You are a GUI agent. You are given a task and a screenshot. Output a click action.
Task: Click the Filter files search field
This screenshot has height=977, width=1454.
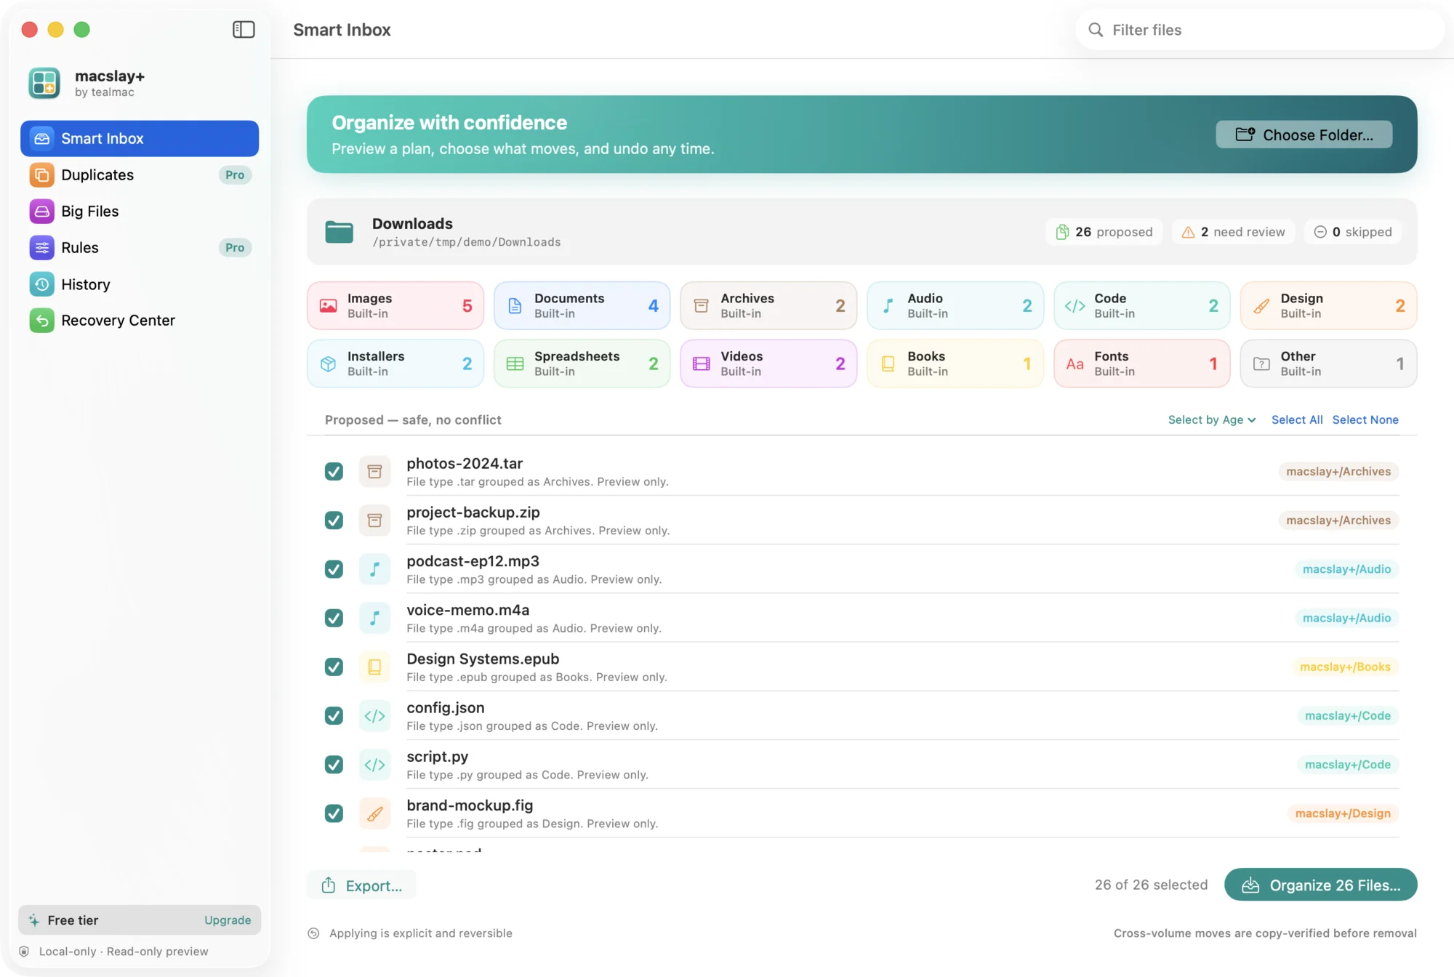tap(1260, 30)
